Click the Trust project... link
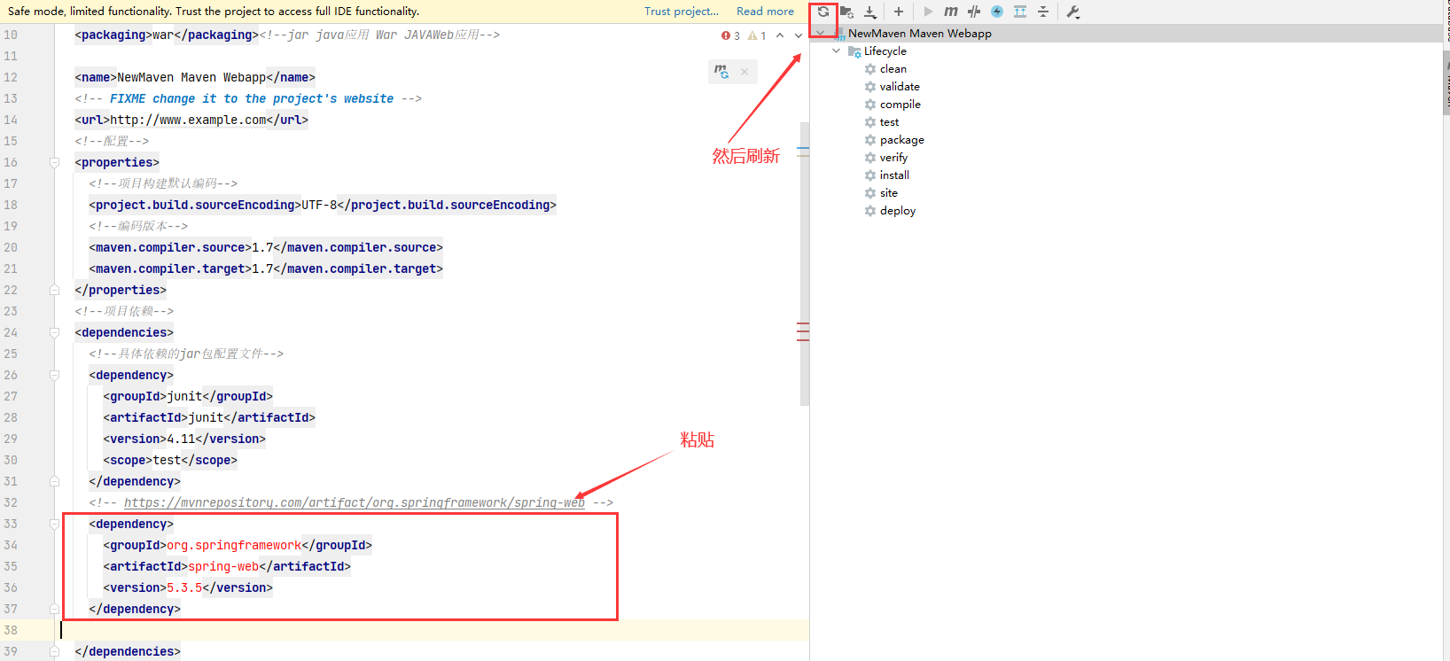The width and height of the screenshot is (1450, 661). (x=682, y=12)
